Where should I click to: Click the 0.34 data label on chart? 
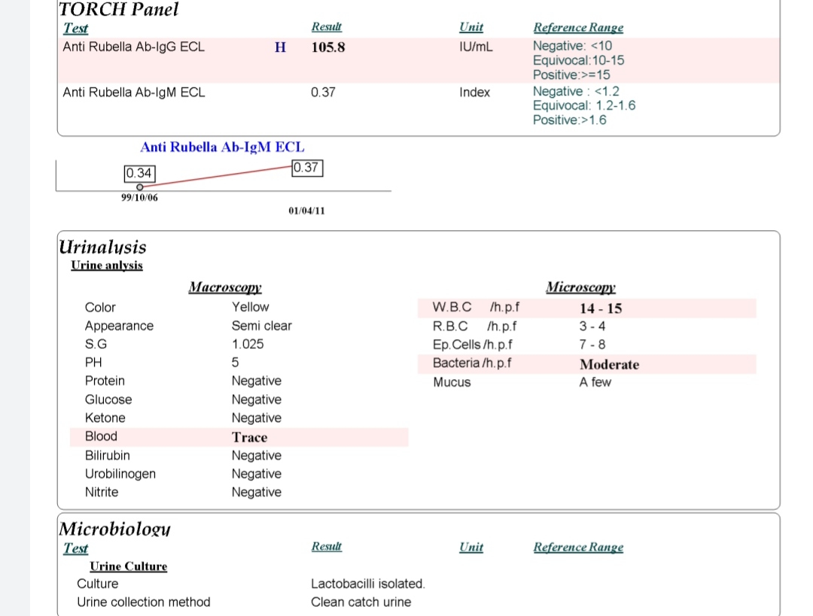pyautogui.click(x=139, y=174)
